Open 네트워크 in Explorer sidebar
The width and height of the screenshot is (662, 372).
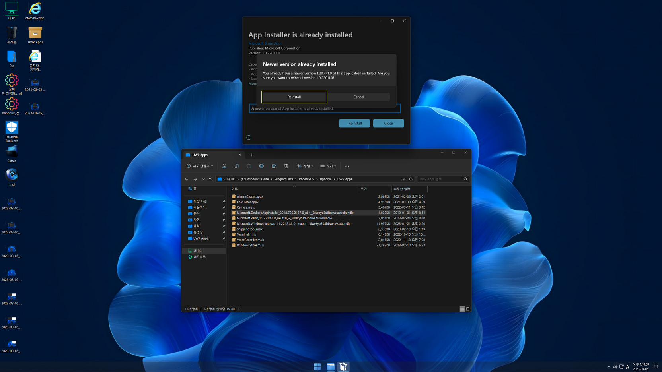199,257
